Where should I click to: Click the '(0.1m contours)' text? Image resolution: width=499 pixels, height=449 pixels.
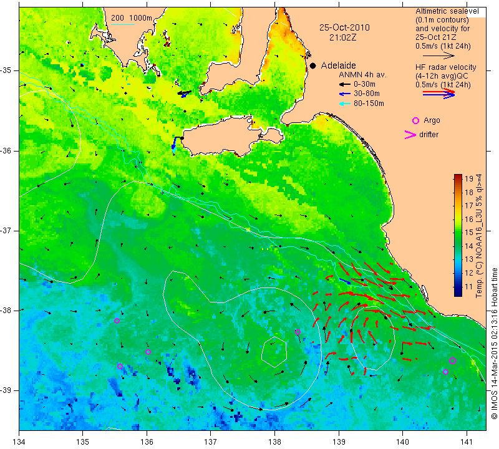point(442,20)
